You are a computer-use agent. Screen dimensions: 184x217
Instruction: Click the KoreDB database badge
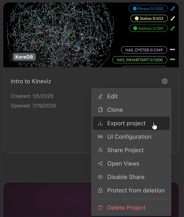[x=24, y=57]
